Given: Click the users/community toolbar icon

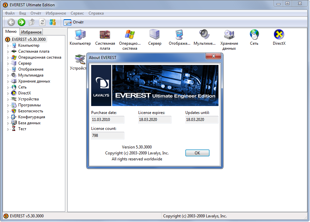Looking at the screenshot, I should point(53,22).
